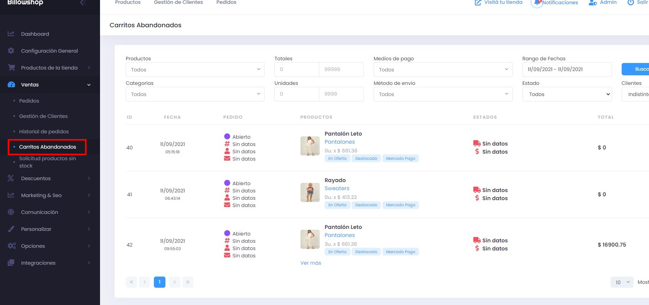Screen dimensions: 649x305
Task: Click the Comunicación globe icon
Action: (11, 212)
